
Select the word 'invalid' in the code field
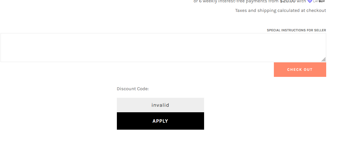(160, 105)
